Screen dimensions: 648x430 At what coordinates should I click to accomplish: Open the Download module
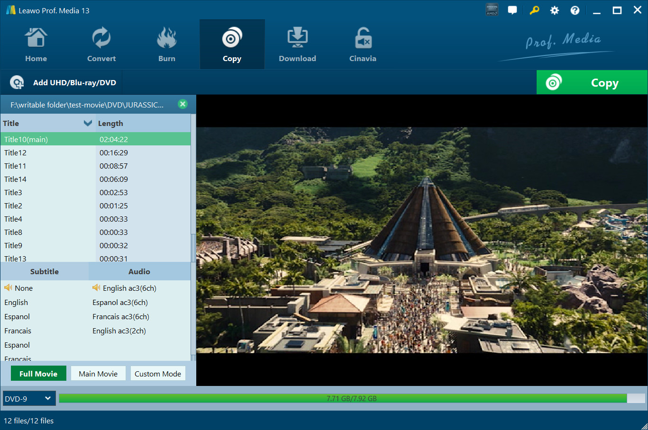(x=298, y=45)
